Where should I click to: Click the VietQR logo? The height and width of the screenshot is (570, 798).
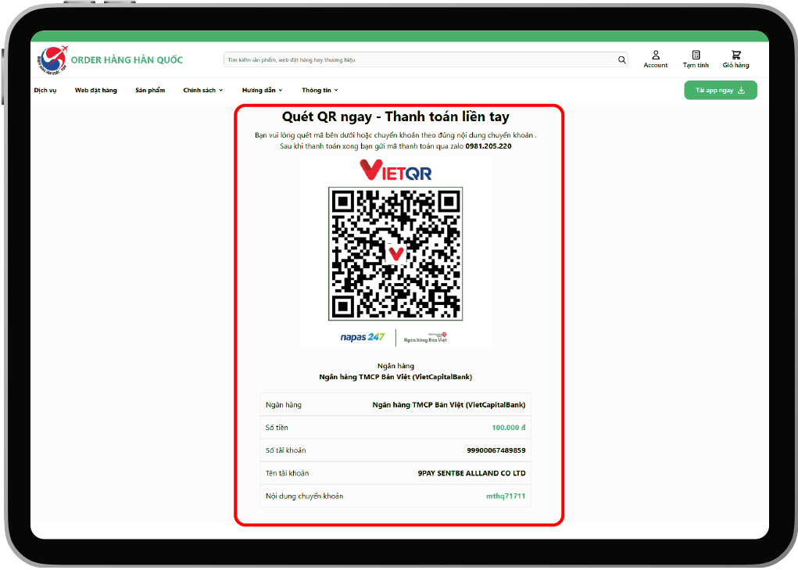click(395, 170)
